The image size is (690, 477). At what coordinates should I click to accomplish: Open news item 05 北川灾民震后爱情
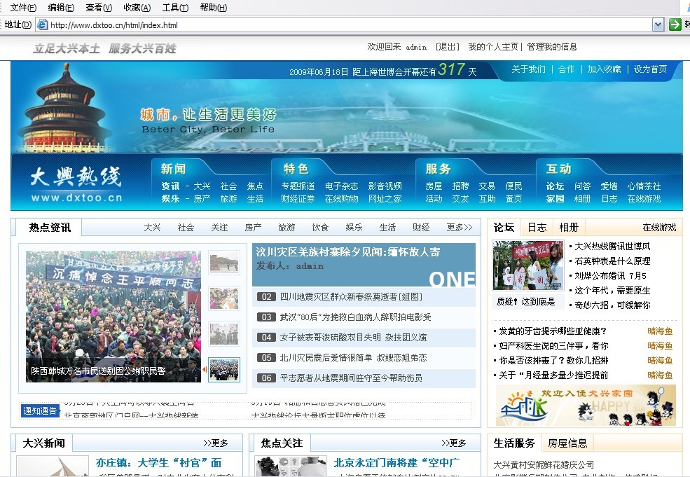pos(353,358)
